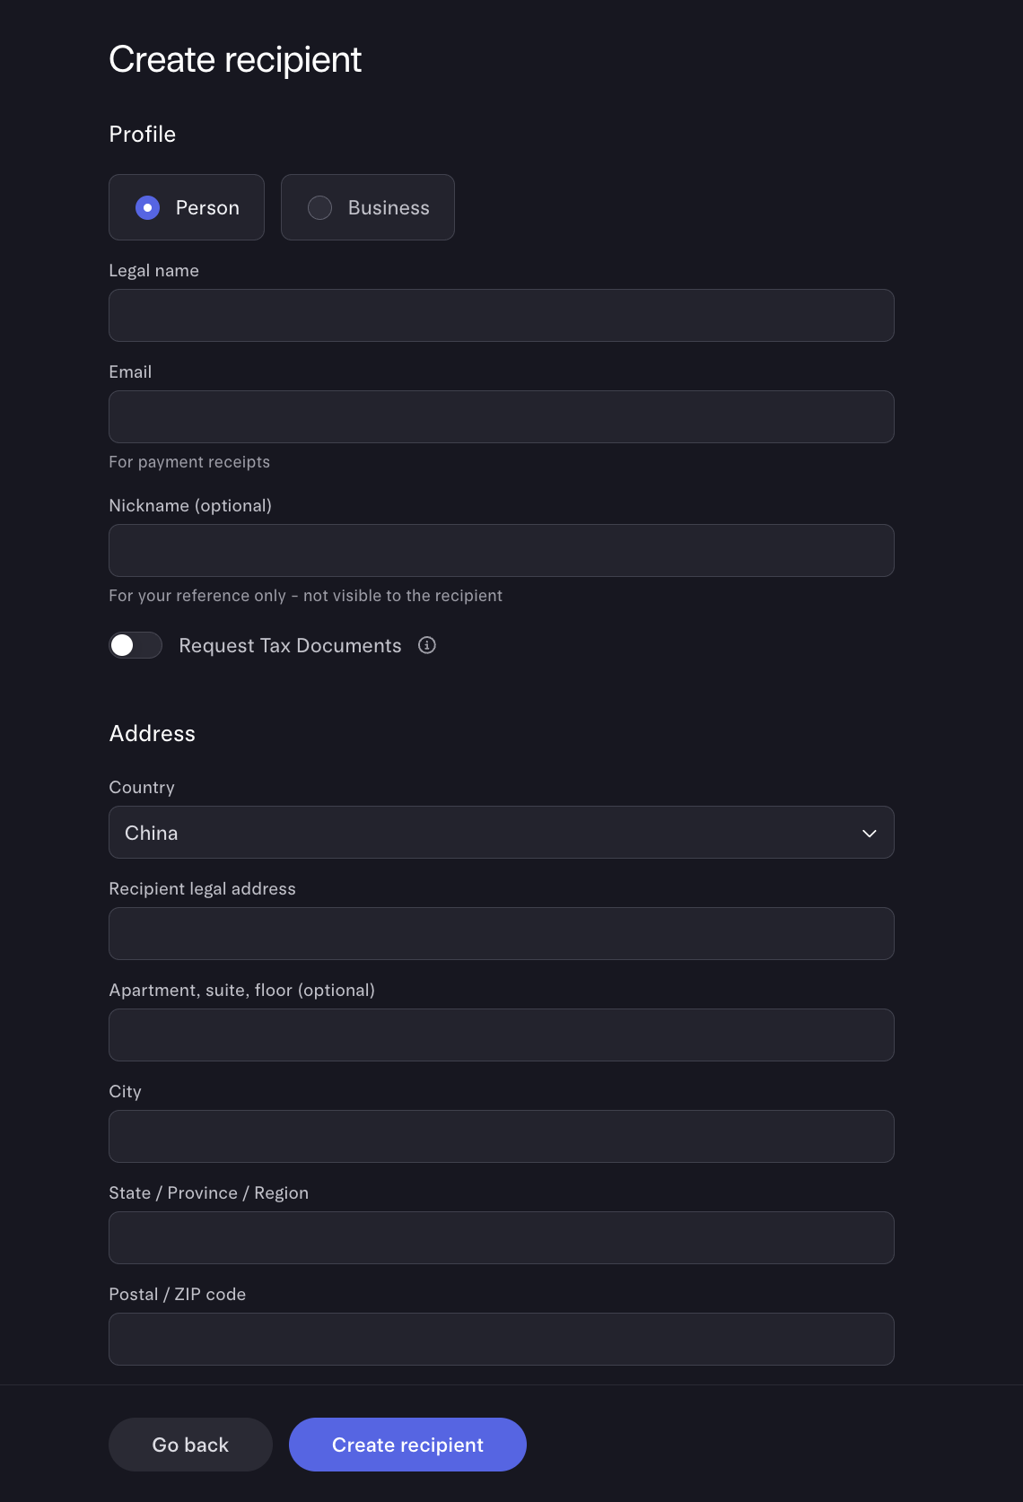
Task: Click the info icon beside Request Tax Documents
Action: (427, 645)
